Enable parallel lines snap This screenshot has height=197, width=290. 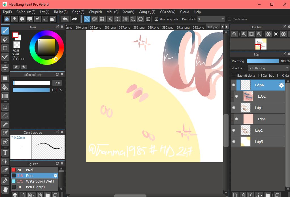click(95, 19)
